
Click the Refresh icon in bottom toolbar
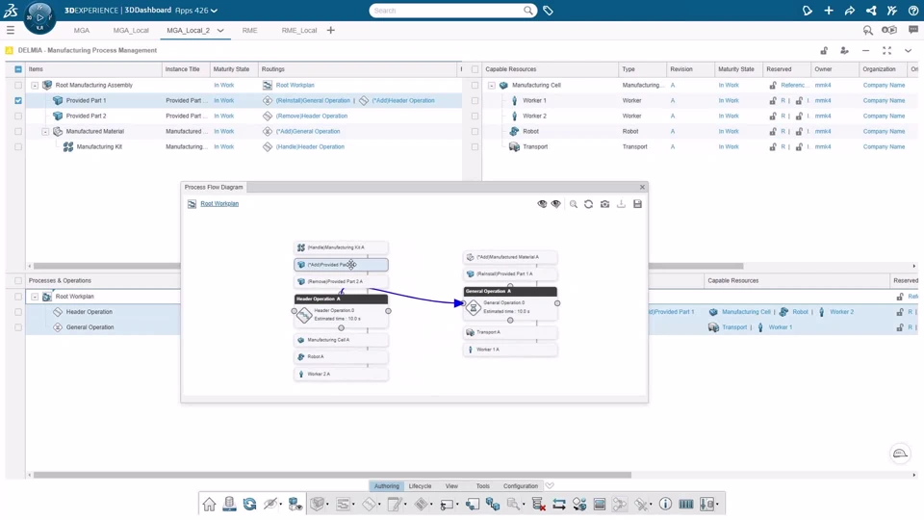point(250,504)
